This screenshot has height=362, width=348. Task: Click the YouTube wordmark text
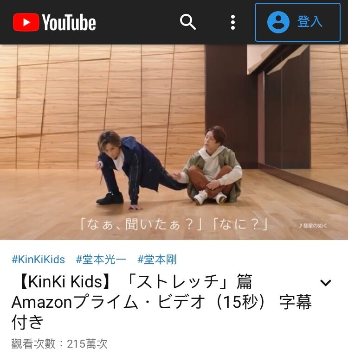[69, 22]
